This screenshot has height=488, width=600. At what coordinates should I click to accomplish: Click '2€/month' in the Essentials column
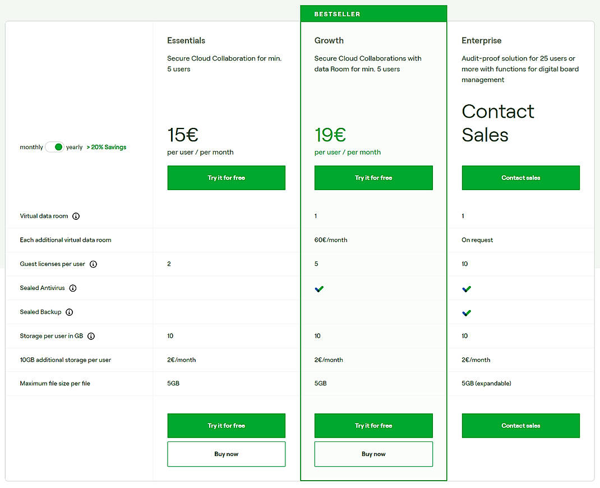[181, 360]
